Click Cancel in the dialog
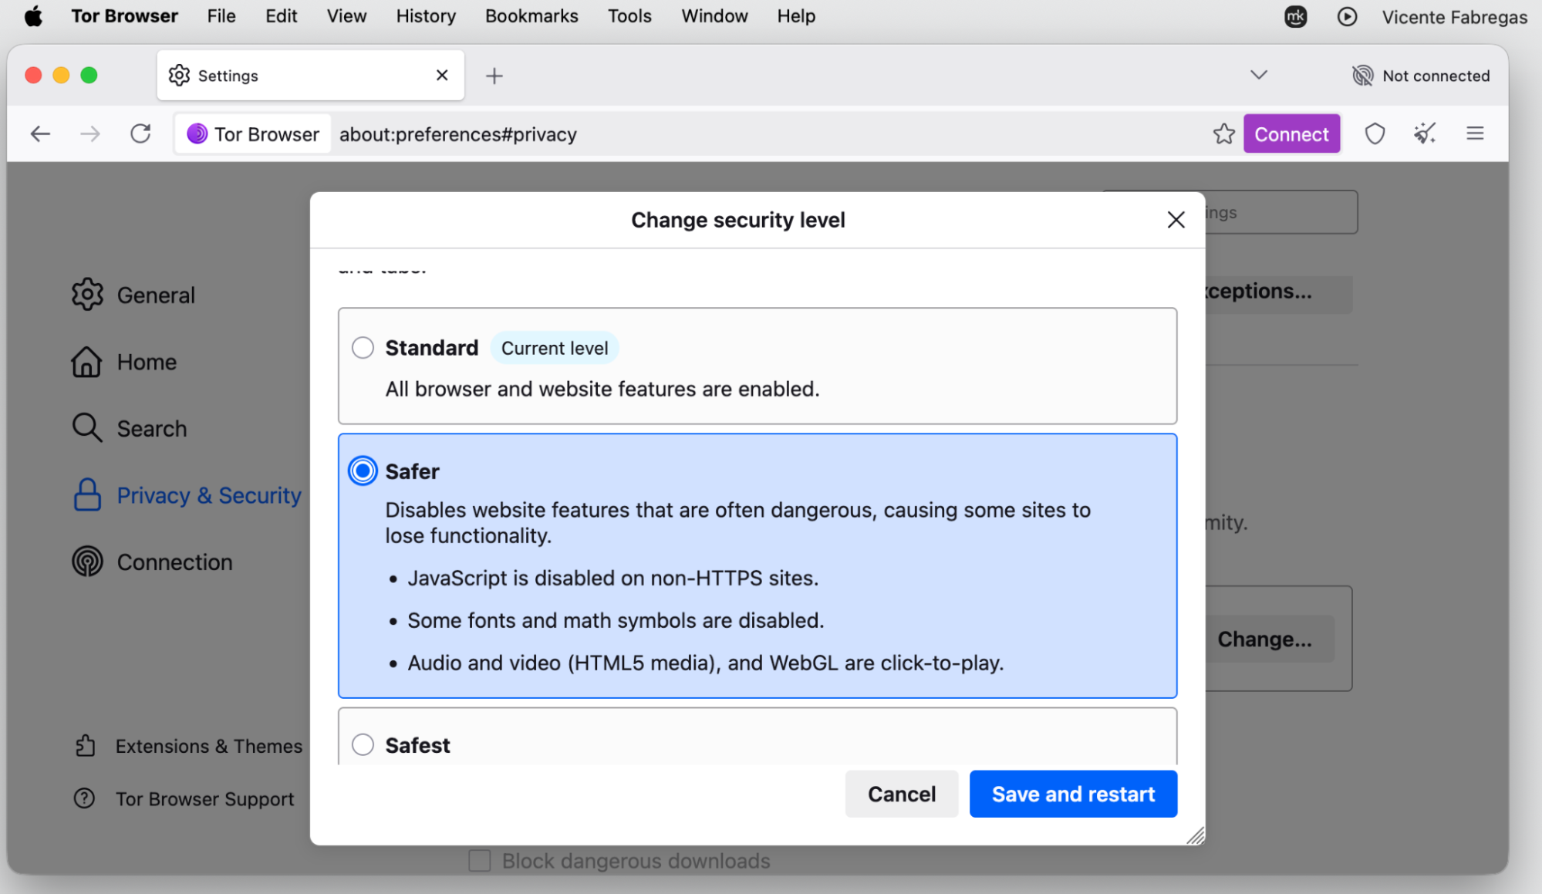The image size is (1542, 894). pyautogui.click(x=902, y=794)
